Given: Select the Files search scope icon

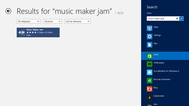Looking at the screenshot, I should click(149, 45).
